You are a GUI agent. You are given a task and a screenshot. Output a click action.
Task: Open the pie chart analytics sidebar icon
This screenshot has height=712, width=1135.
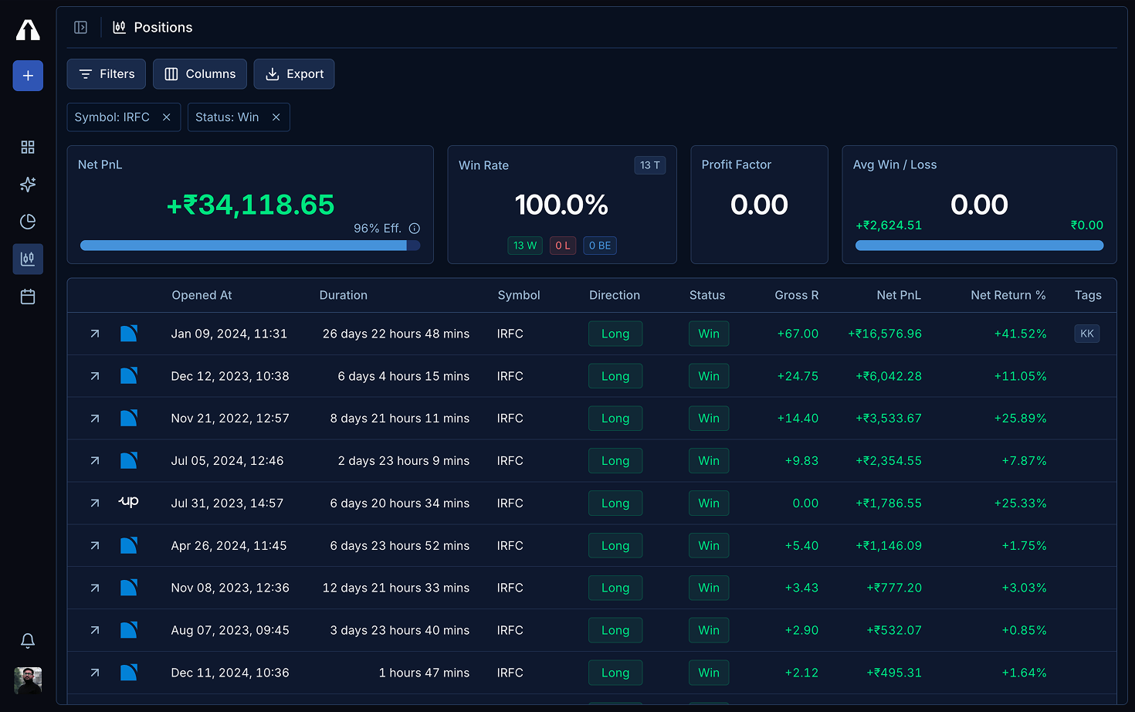coord(28,222)
